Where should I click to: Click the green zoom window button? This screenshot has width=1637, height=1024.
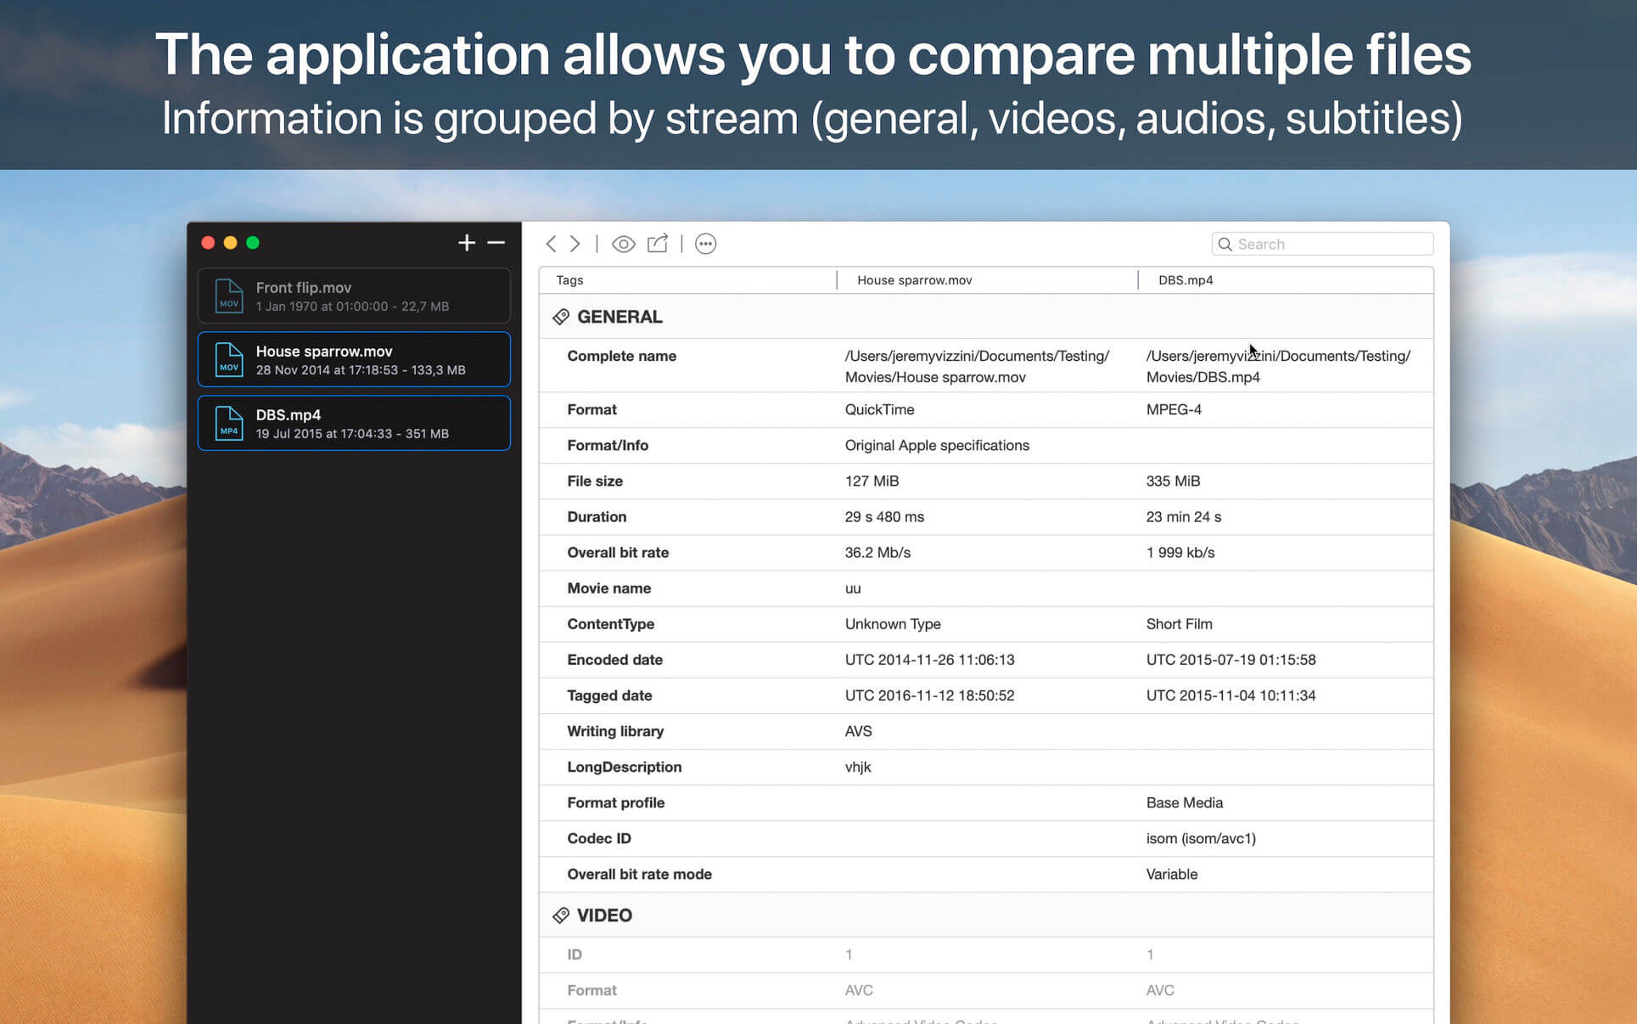point(253,243)
